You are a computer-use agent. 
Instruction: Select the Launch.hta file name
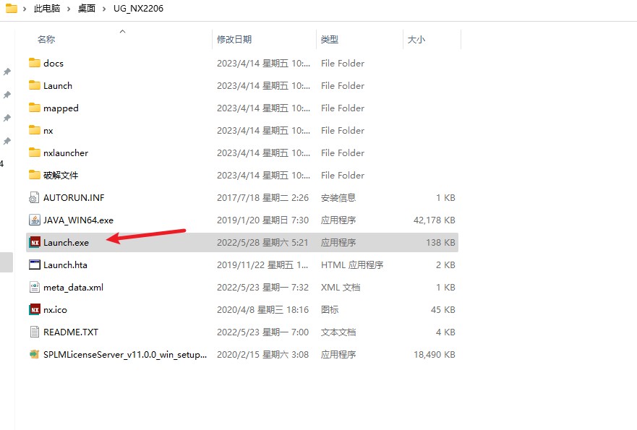65,265
